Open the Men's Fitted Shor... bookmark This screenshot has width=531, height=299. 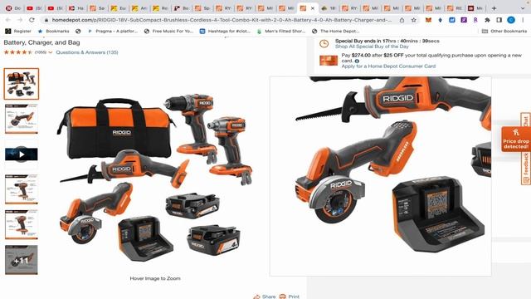point(281,31)
